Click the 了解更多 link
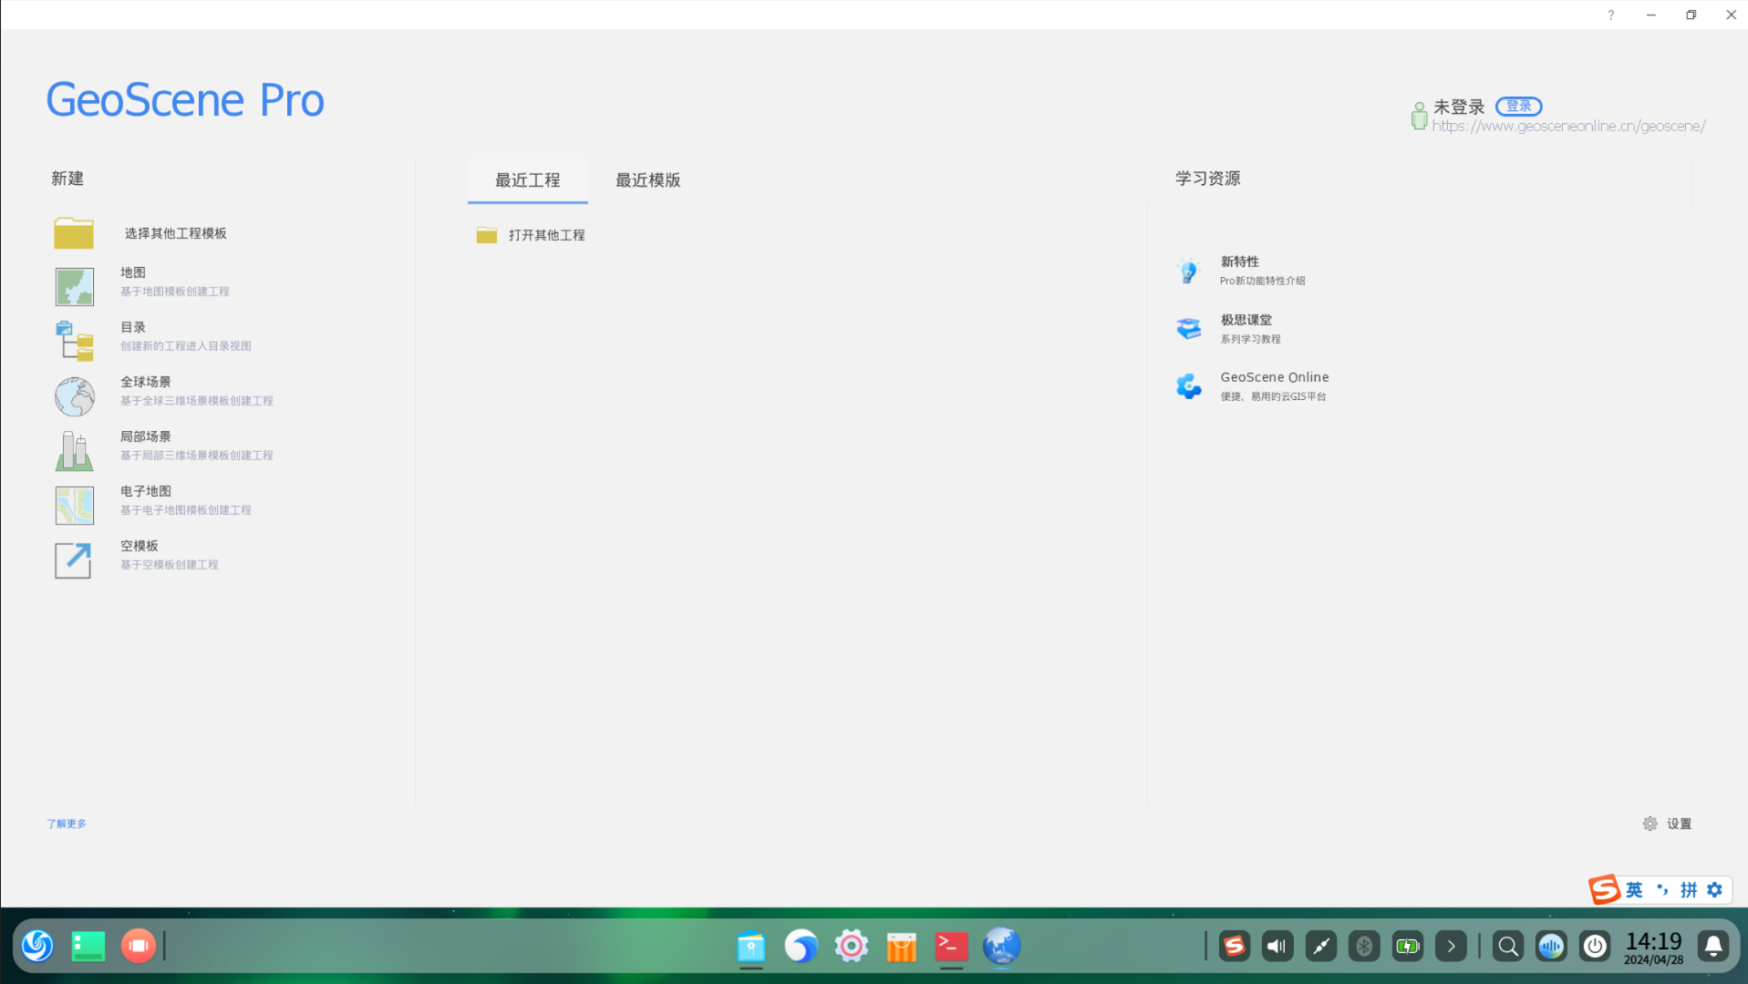This screenshot has height=984, width=1748. 67,824
